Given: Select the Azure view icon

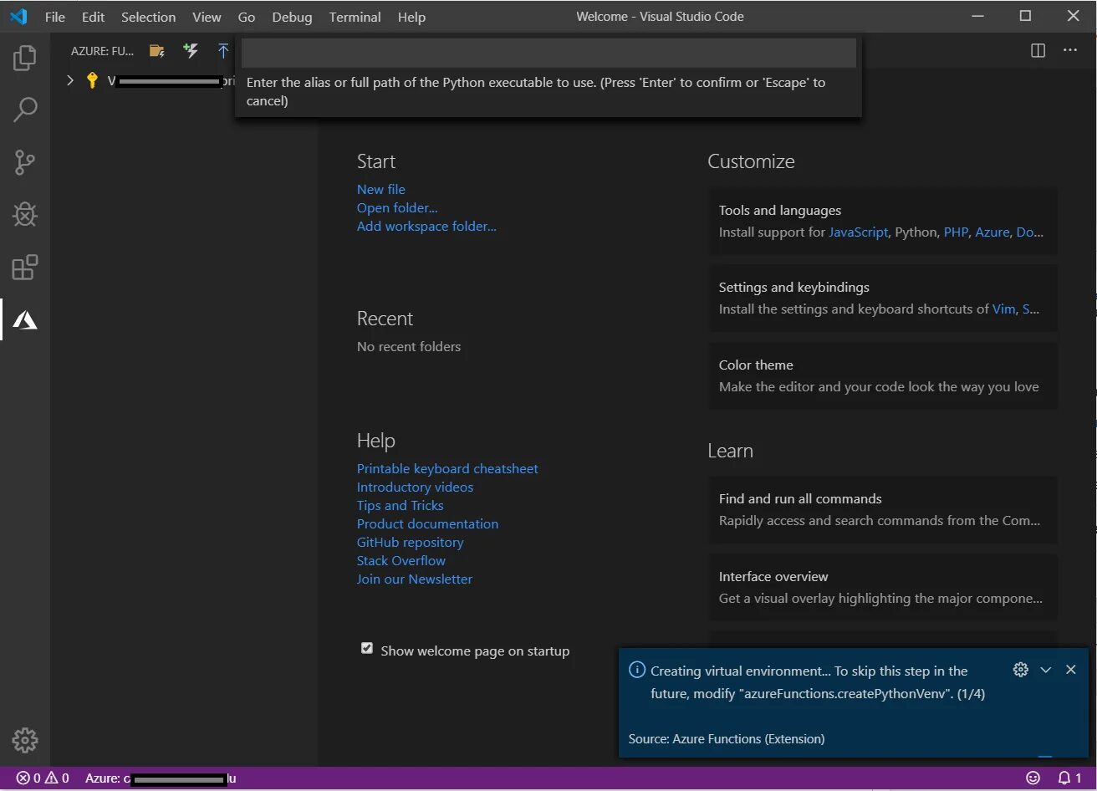Looking at the screenshot, I should 25,320.
